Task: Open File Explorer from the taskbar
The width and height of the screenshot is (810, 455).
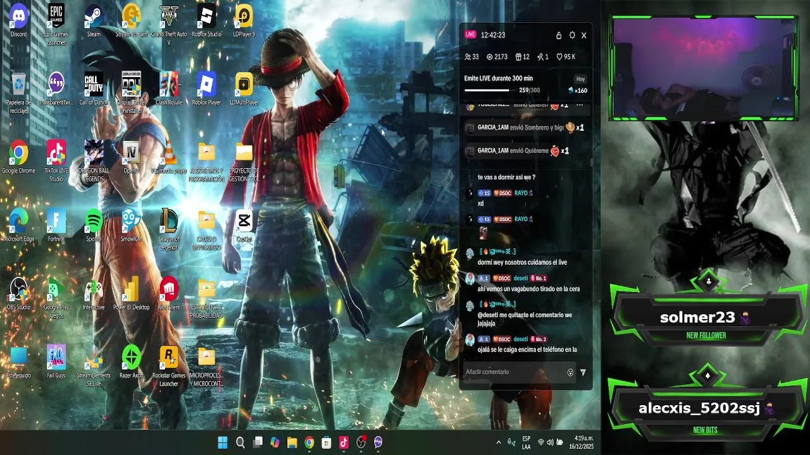Action: click(292, 443)
